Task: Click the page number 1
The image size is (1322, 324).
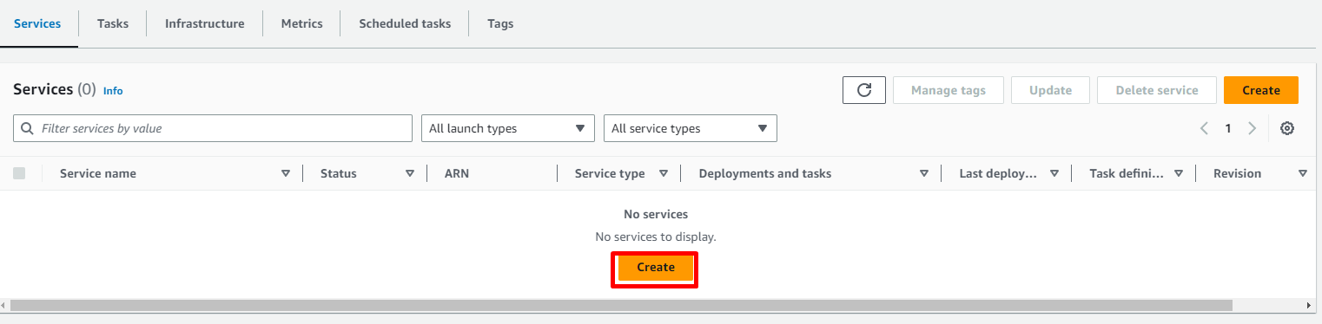Action: (1228, 128)
